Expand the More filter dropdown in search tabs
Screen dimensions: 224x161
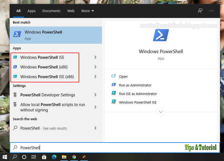[87, 11]
